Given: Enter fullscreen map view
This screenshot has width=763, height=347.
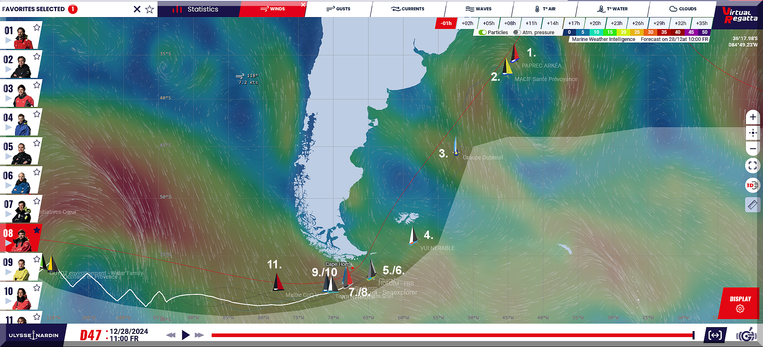Looking at the screenshot, I should [x=753, y=165].
